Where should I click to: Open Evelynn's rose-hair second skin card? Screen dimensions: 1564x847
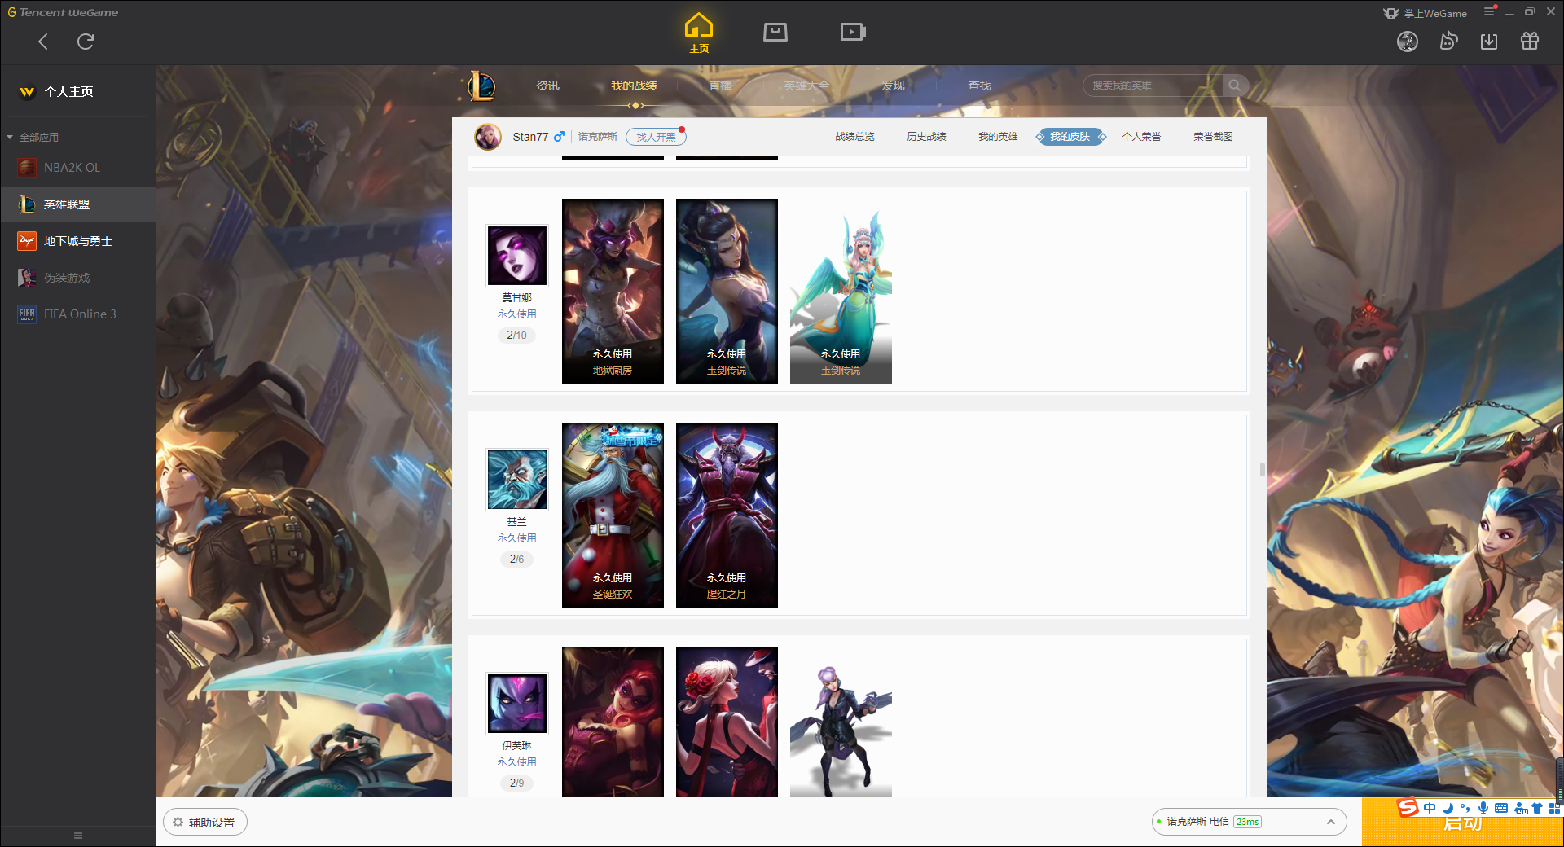727,722
